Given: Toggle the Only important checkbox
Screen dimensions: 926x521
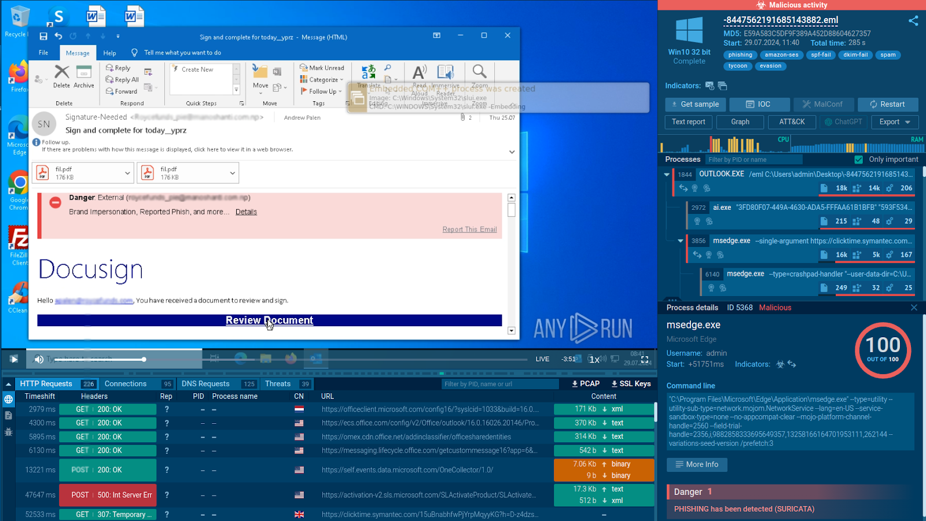Looking at the screenshot, I should [859, 160].
